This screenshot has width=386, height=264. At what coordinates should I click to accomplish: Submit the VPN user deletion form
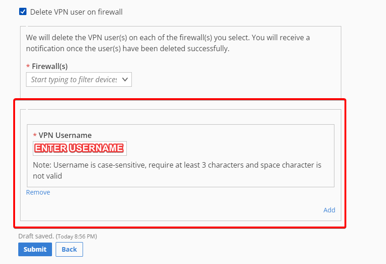[x=35, y=249]
